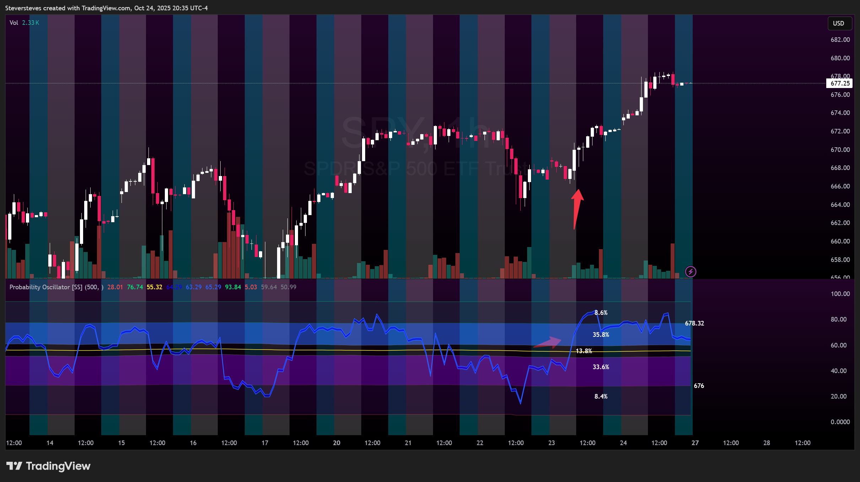Viewport: 860px width, 482px height.
Task: Click the red oscillator value 5.03
Action: (251, 287)
